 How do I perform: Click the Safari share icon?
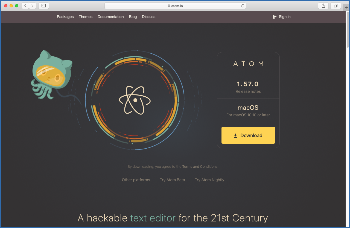point(323,5)
